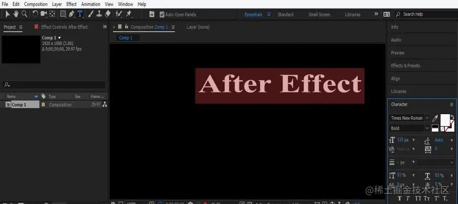The height and width of the screenshot is (204, 458).
Task: Open the tracking value dropdown arrow
Action: (x=452, y=149)
